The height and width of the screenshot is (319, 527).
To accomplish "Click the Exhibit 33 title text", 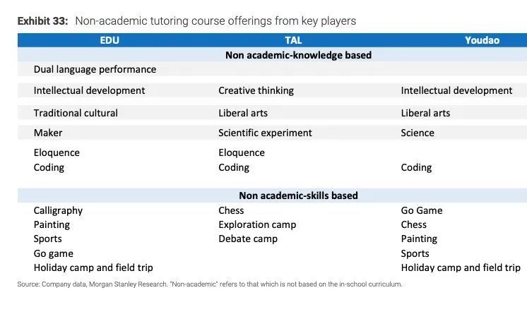I will pos(187,20).
